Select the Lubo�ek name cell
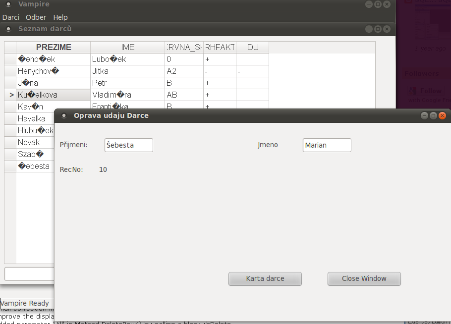Screen dimensions: 451x324 [127, 59]
